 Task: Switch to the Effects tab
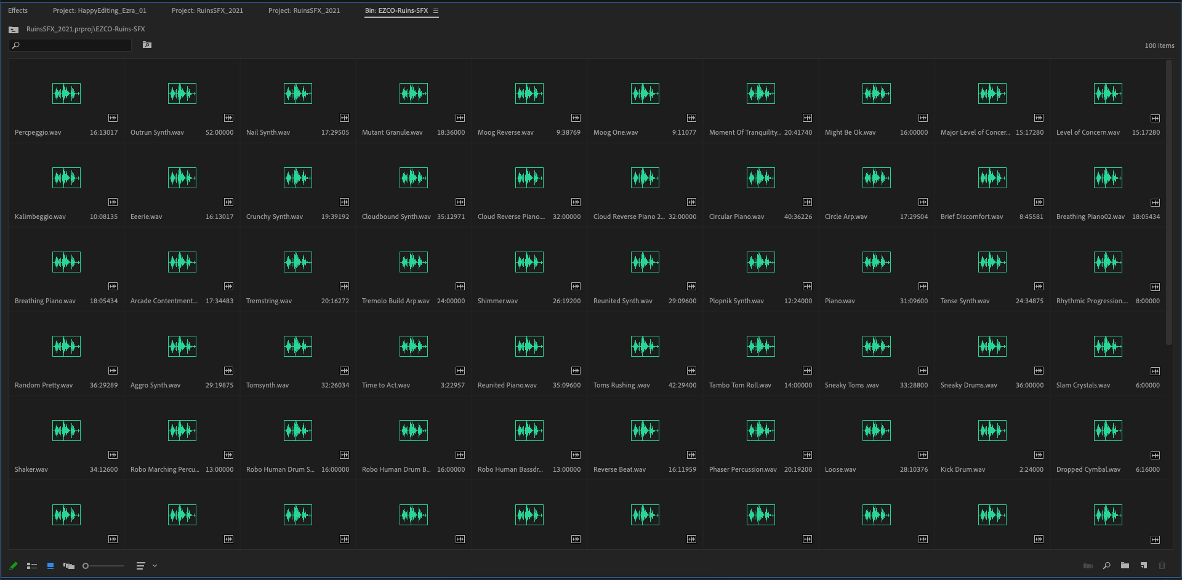[18, 10]
